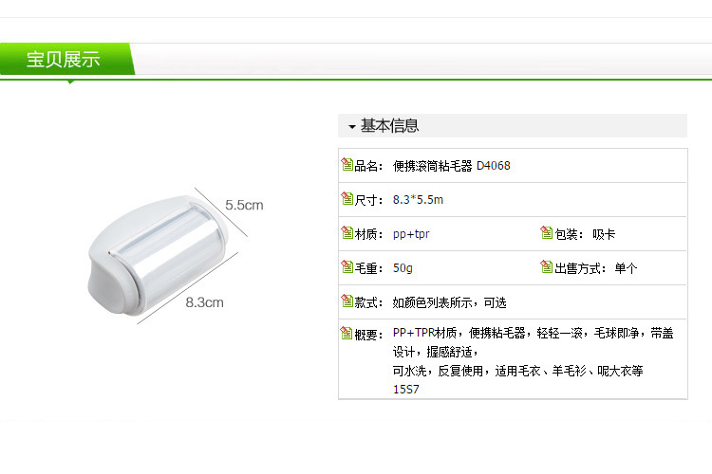Image resolution: width=712 pixels, height=474 pixels.
Task: Collapse the 基本信息 section arrow
Action: [x=352, y=126]
